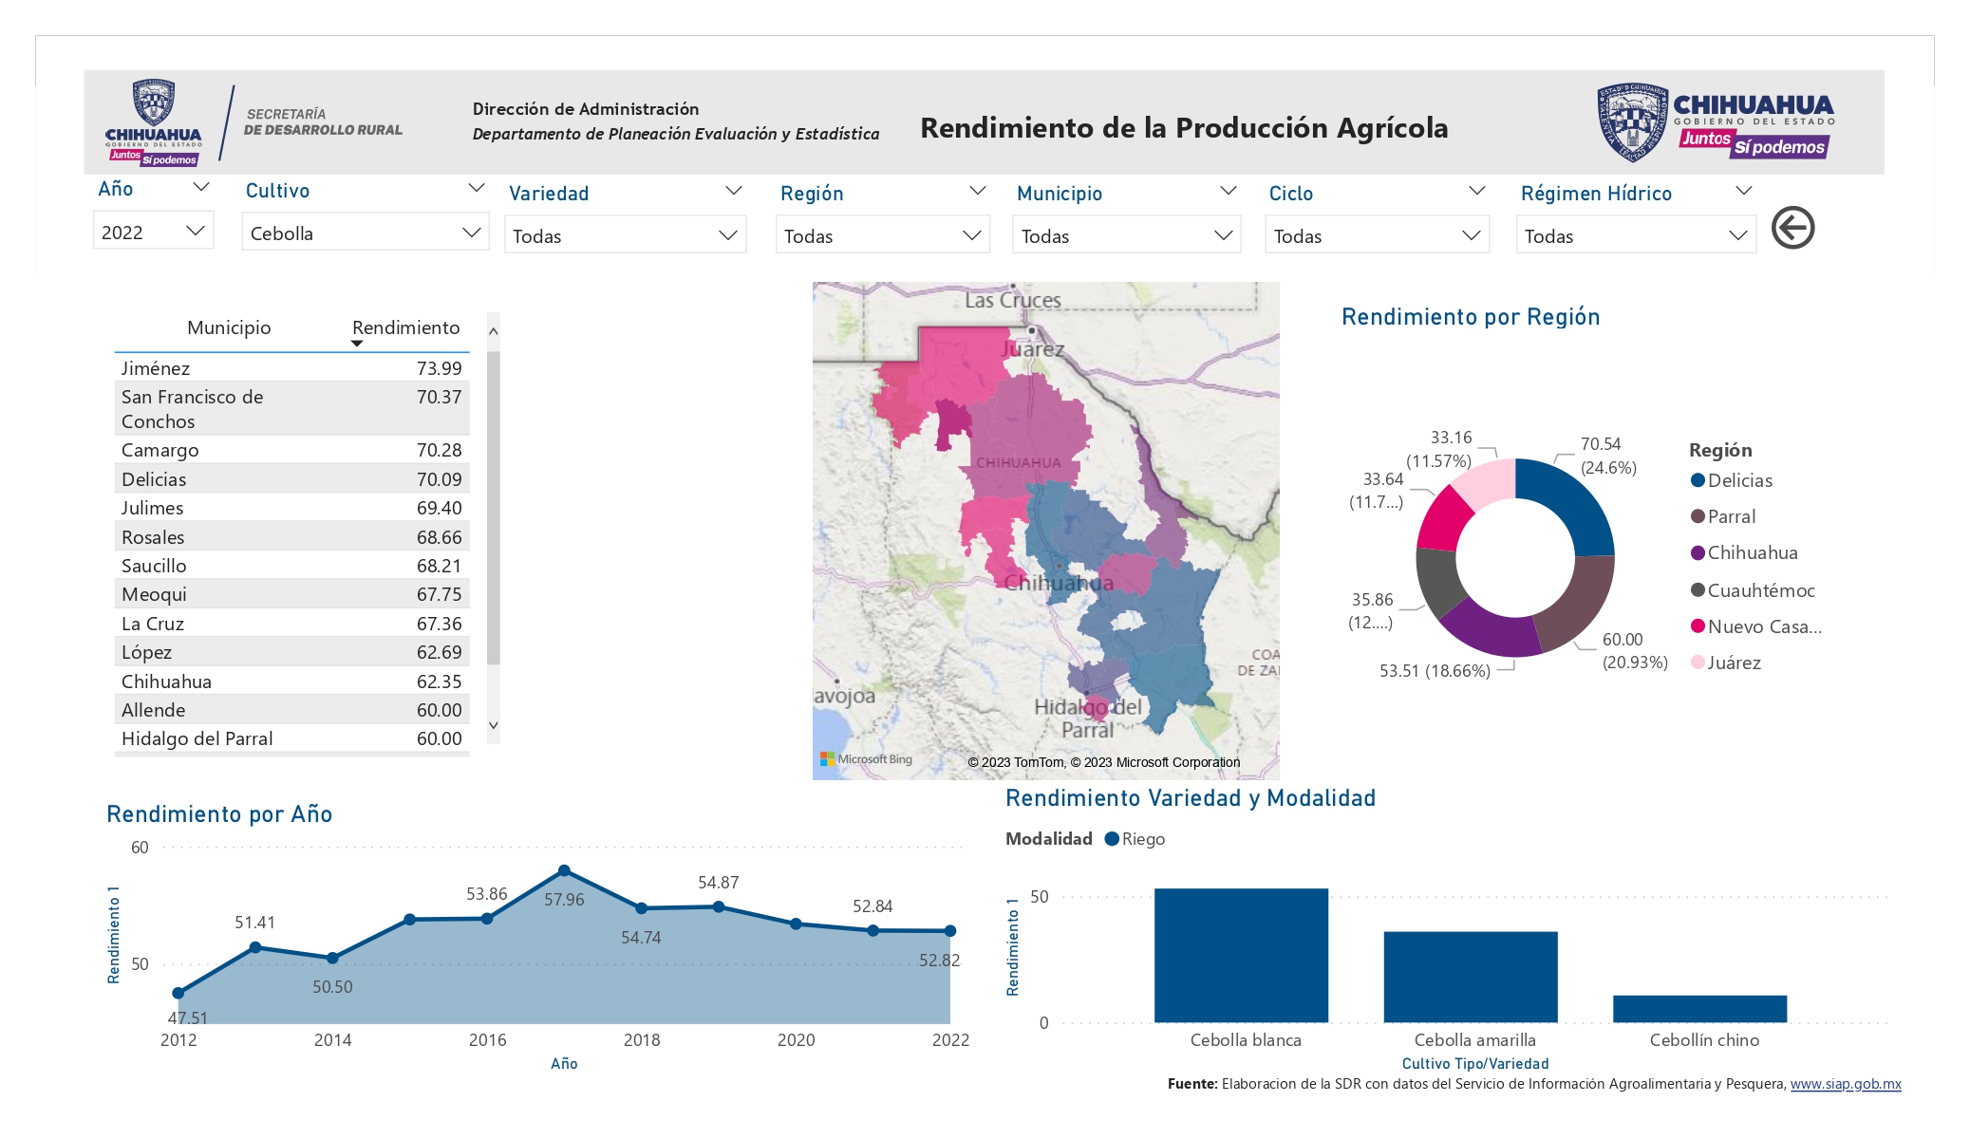Image resolution: width=1970 pixels, height=1139 pixels.
Task: Click the Parral donut segment, 60.00
Action: [1580, 605]
